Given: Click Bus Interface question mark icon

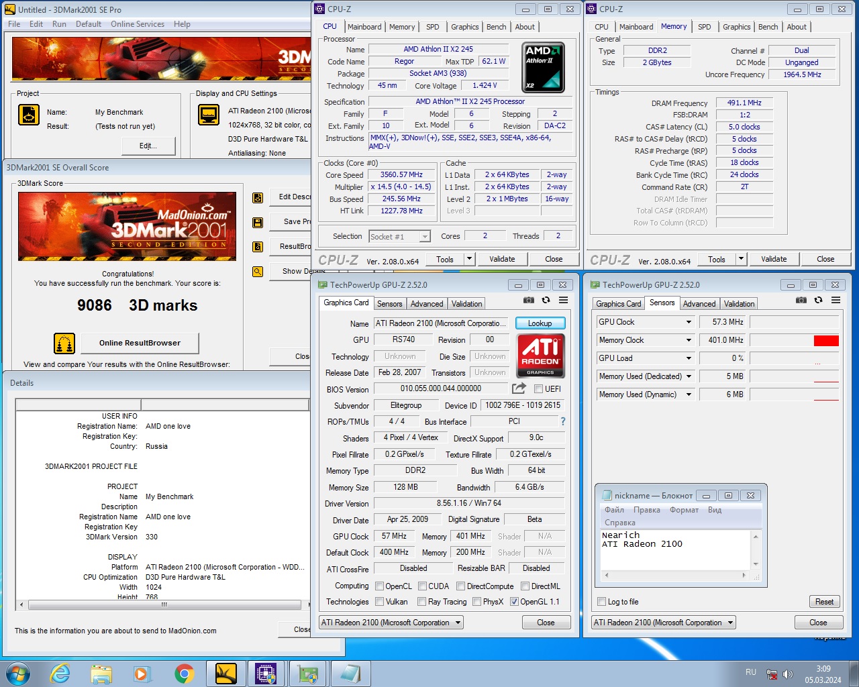Looking at the screenshot, I should point(563,421).
